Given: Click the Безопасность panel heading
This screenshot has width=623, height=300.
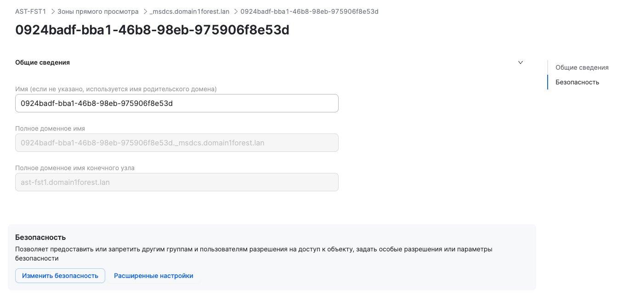Looking at the screenshot, I should click(40, 237).
